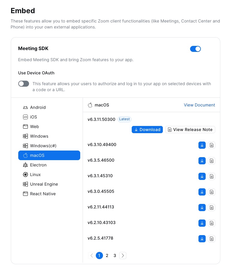Select Android platform in the sidebar
This screenshot has width=229, height=269.
(49, 107)
